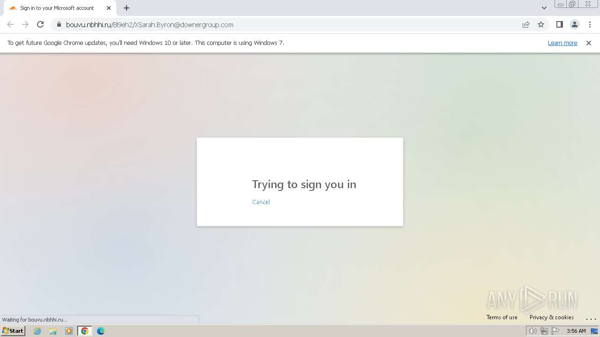The height and width of the screenshot is (337, 600).
Task: Dismiss the Chrome update info bar
Action: pyautogui.click(x=589, y=43)
